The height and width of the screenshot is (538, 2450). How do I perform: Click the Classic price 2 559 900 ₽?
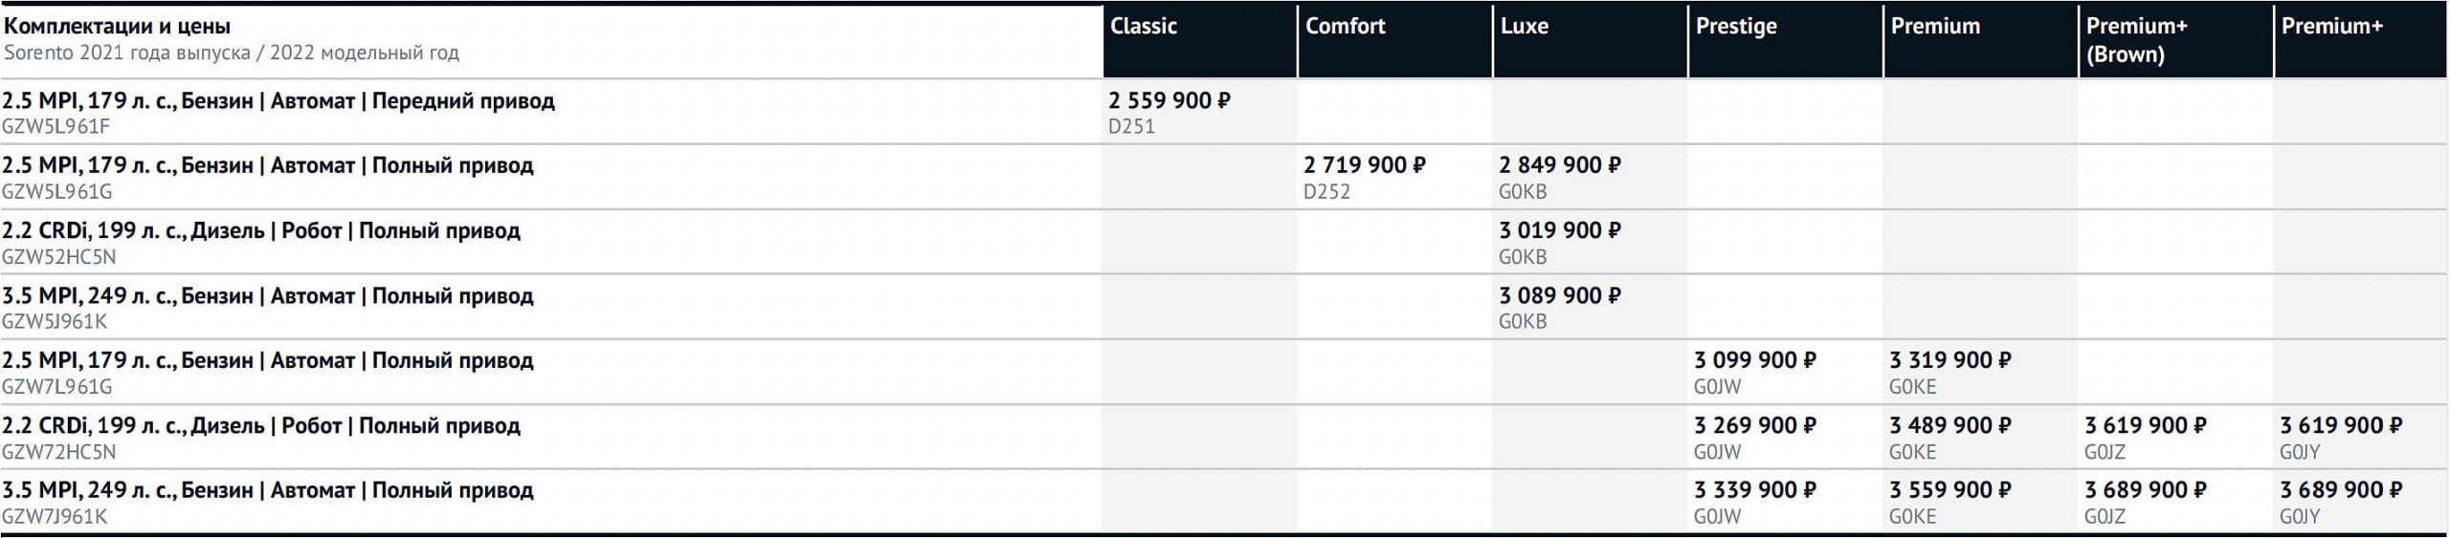1169,100
